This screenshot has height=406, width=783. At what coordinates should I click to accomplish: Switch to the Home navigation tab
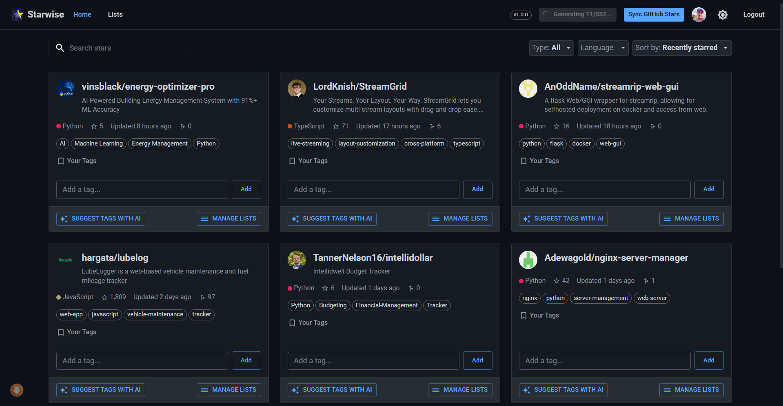82,15
